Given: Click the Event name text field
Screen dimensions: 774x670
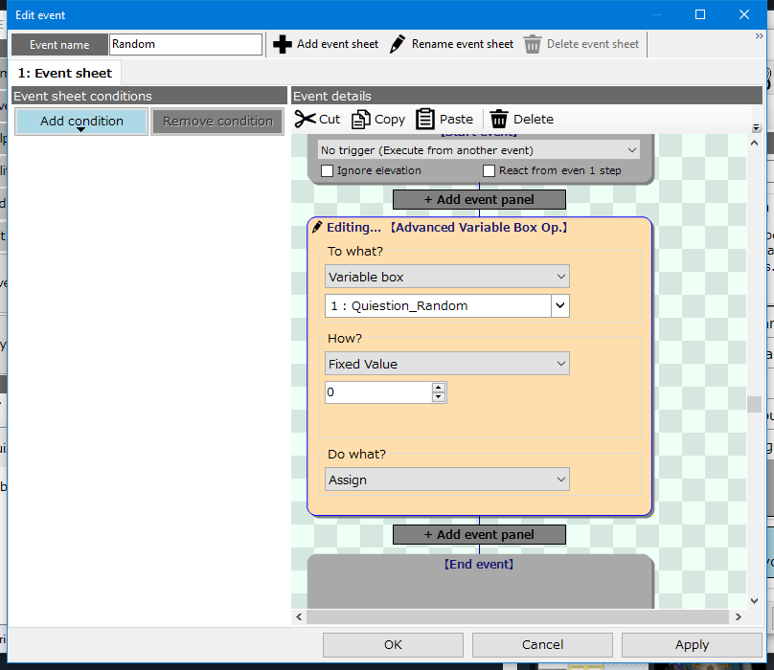Looking at the screenshot, I should pos(186,44).
